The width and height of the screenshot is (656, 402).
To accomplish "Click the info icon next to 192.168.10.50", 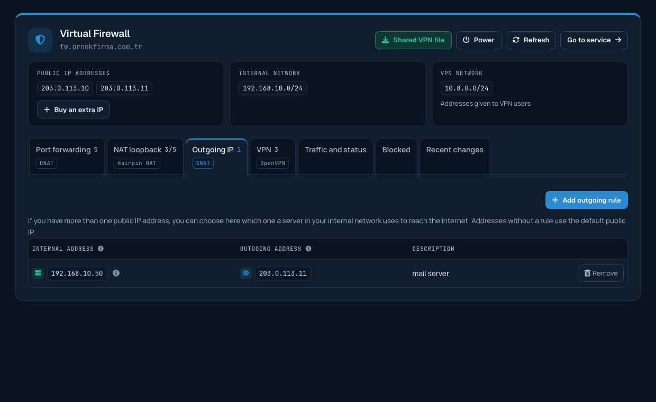I will click(116, 273).
